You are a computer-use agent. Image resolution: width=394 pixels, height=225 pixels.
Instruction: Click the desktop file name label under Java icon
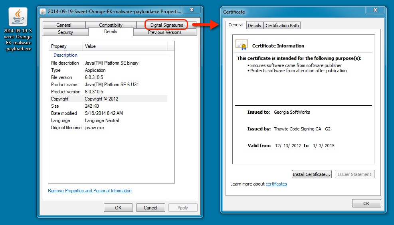[18, 39]
